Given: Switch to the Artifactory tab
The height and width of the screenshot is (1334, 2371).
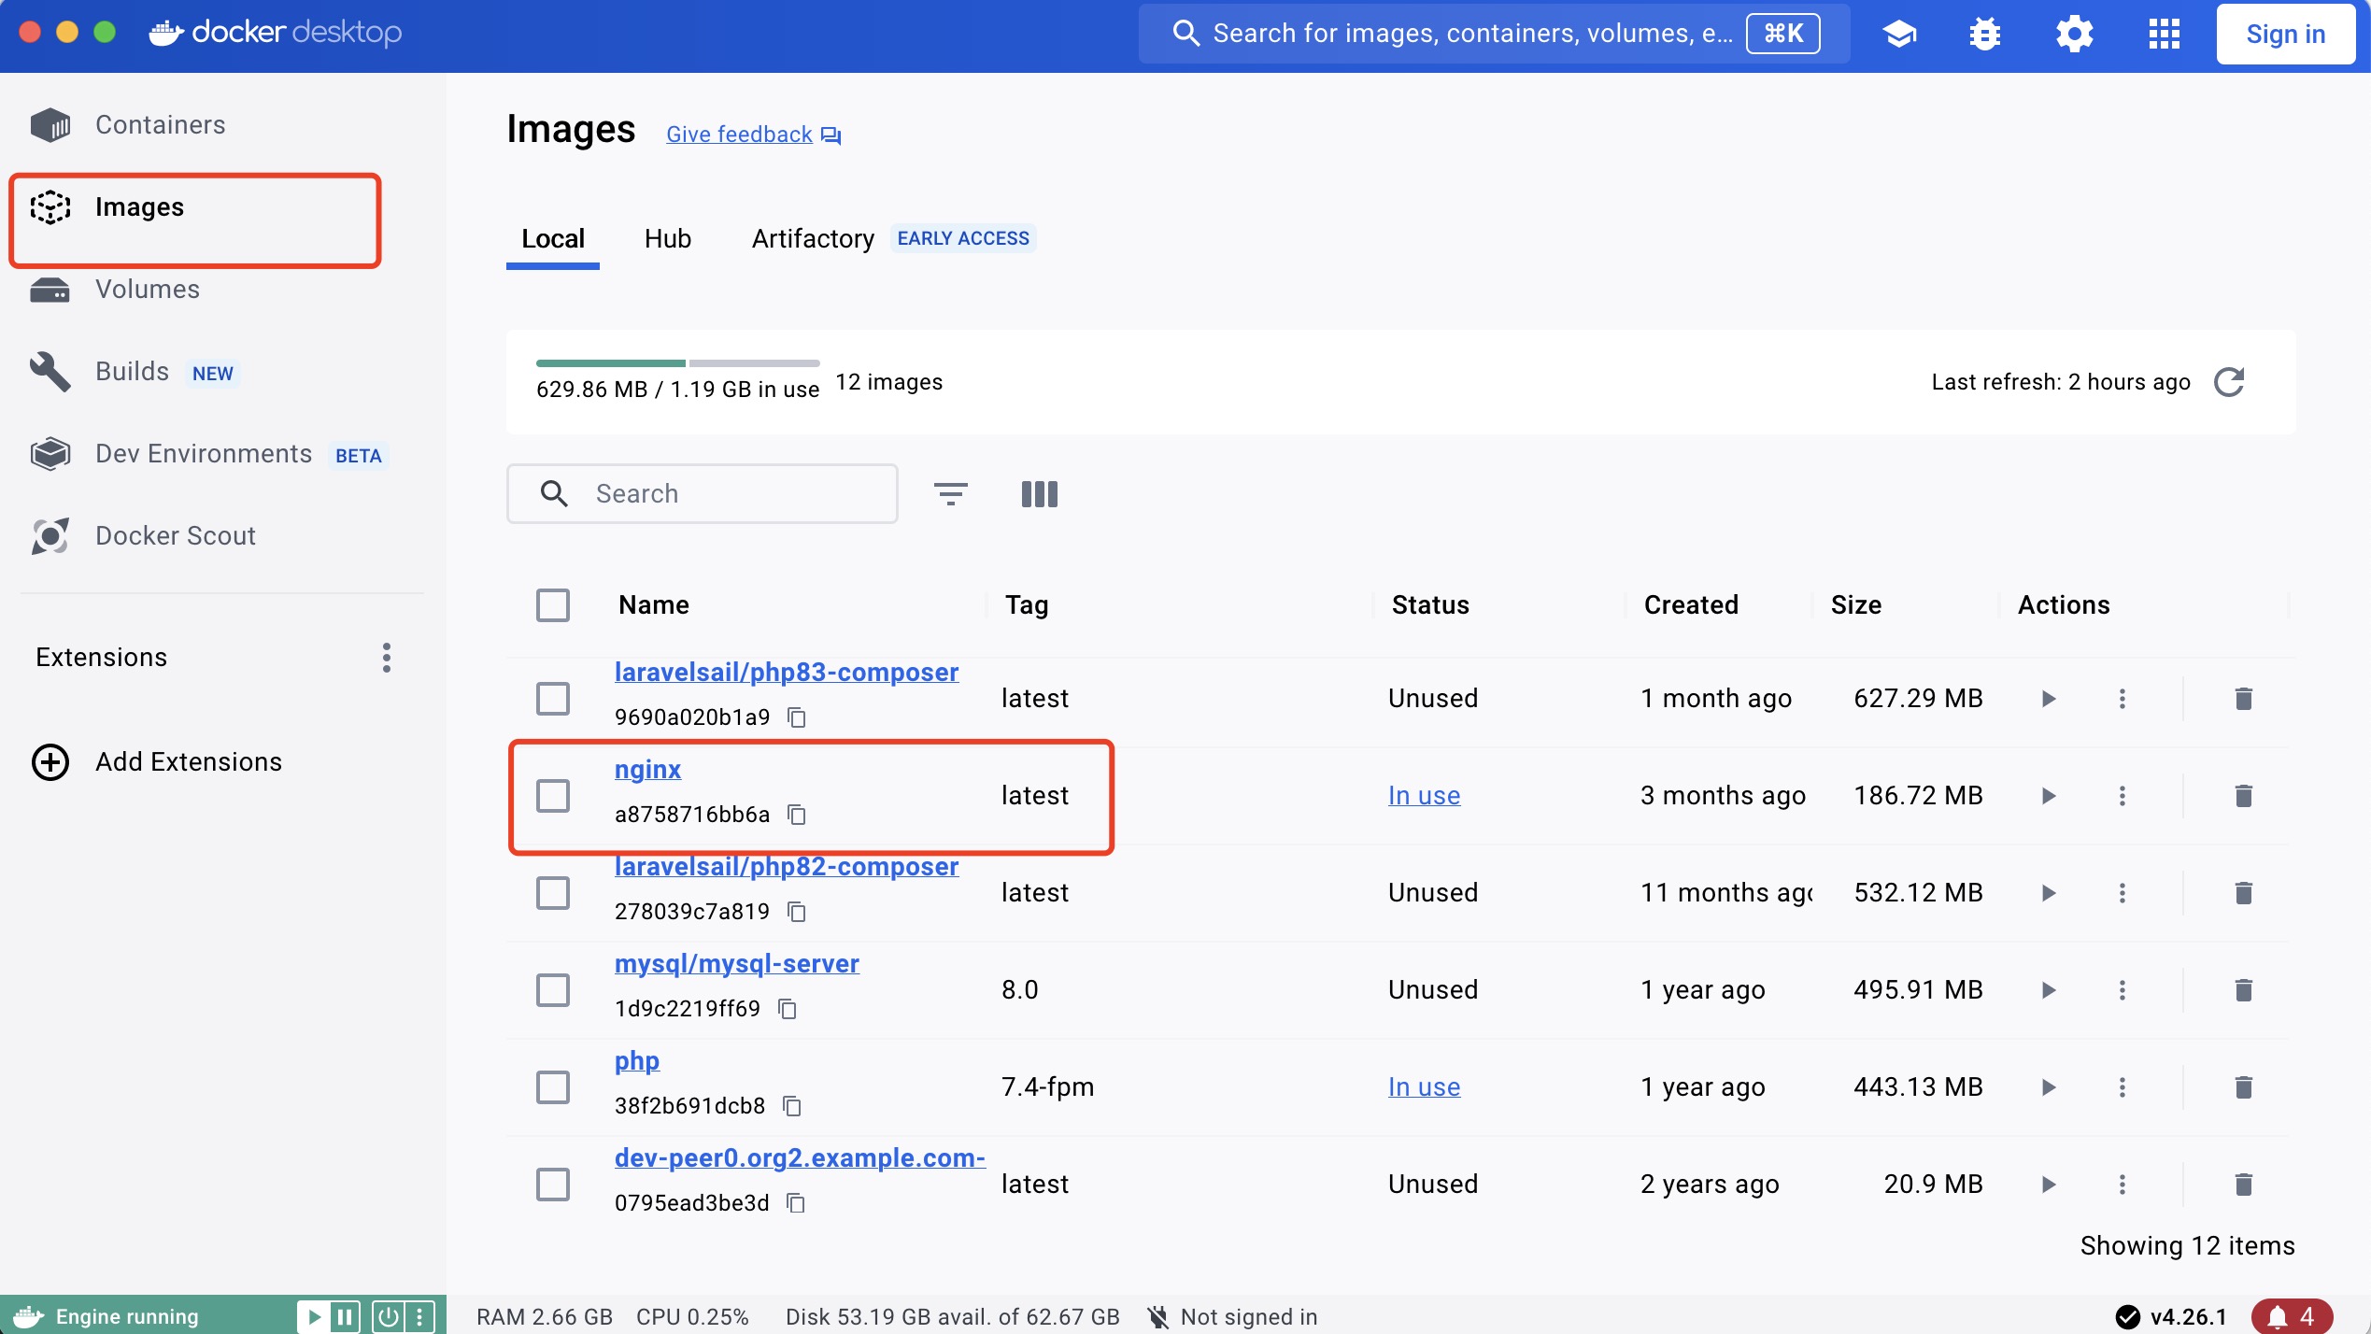Looking at the screenshot, I should tap(813, 239).
